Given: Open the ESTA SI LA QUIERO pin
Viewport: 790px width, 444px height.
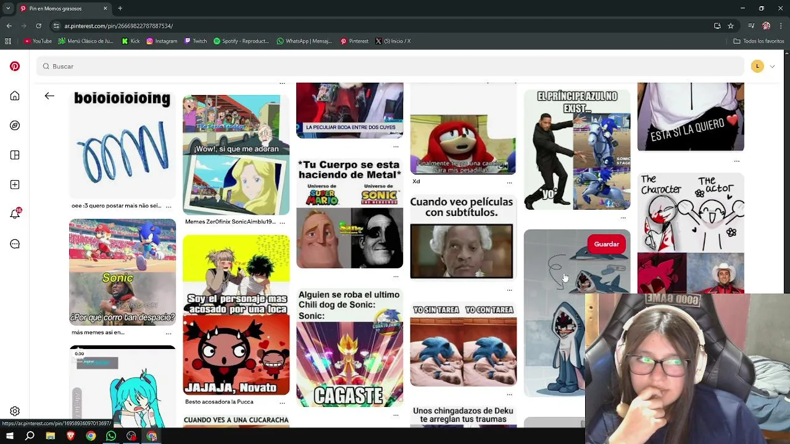Looking at the screenshot, I should click(x=691, y=117).
